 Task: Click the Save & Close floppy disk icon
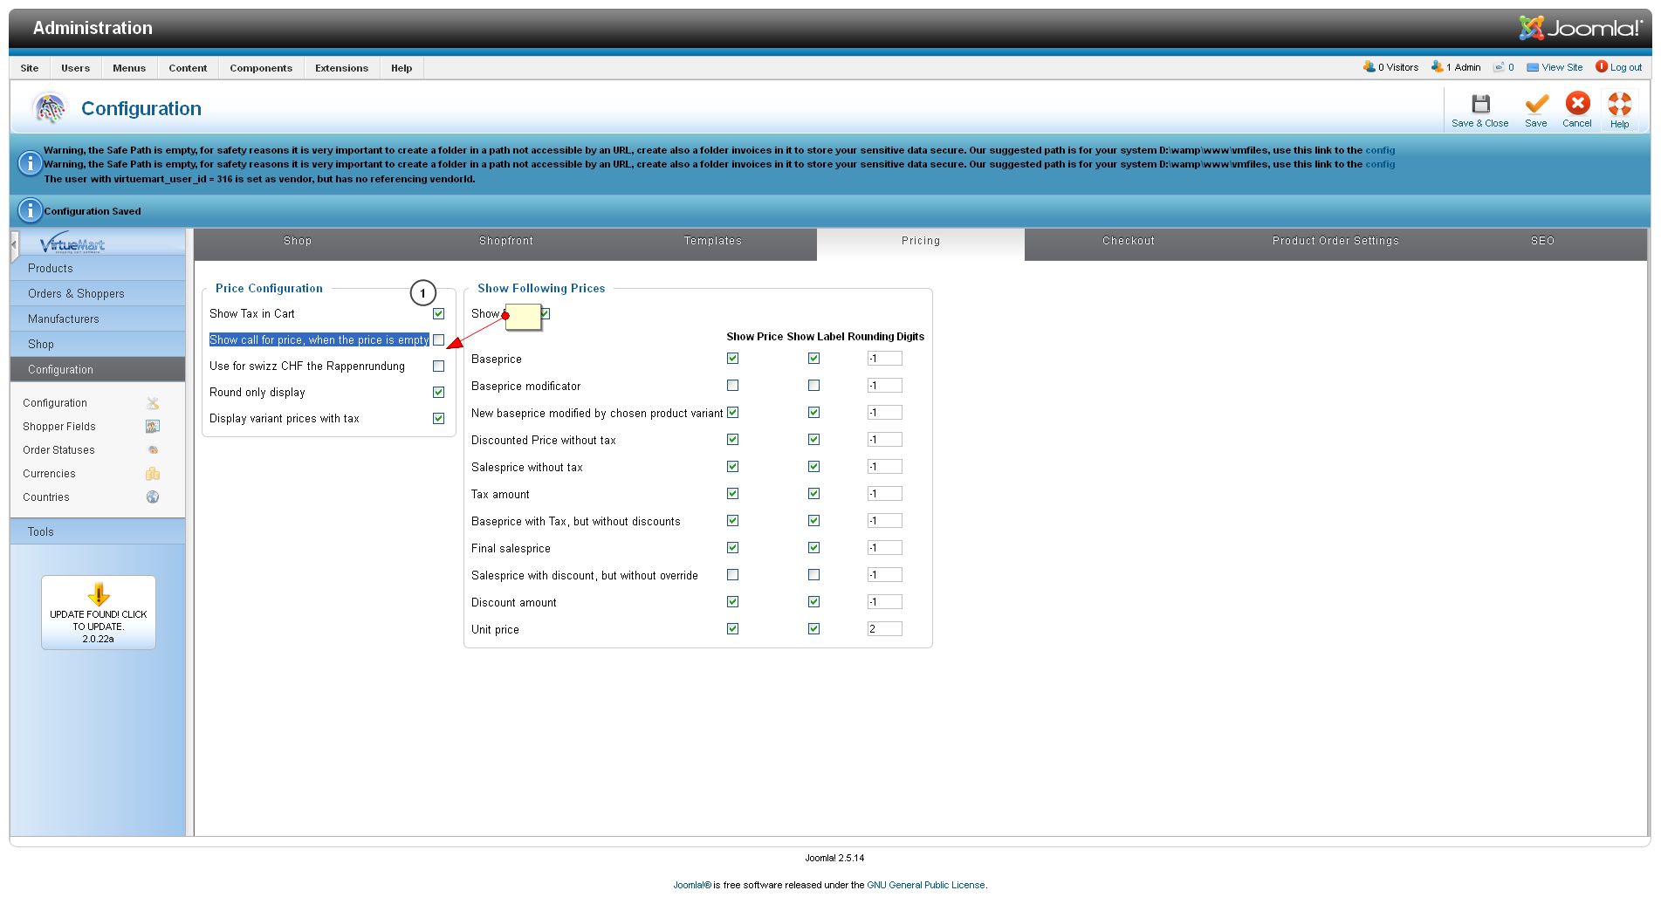(1480, 104)
